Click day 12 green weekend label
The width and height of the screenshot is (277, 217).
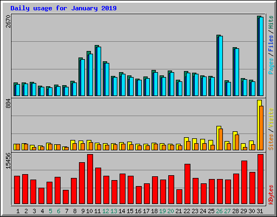(105, 211)
